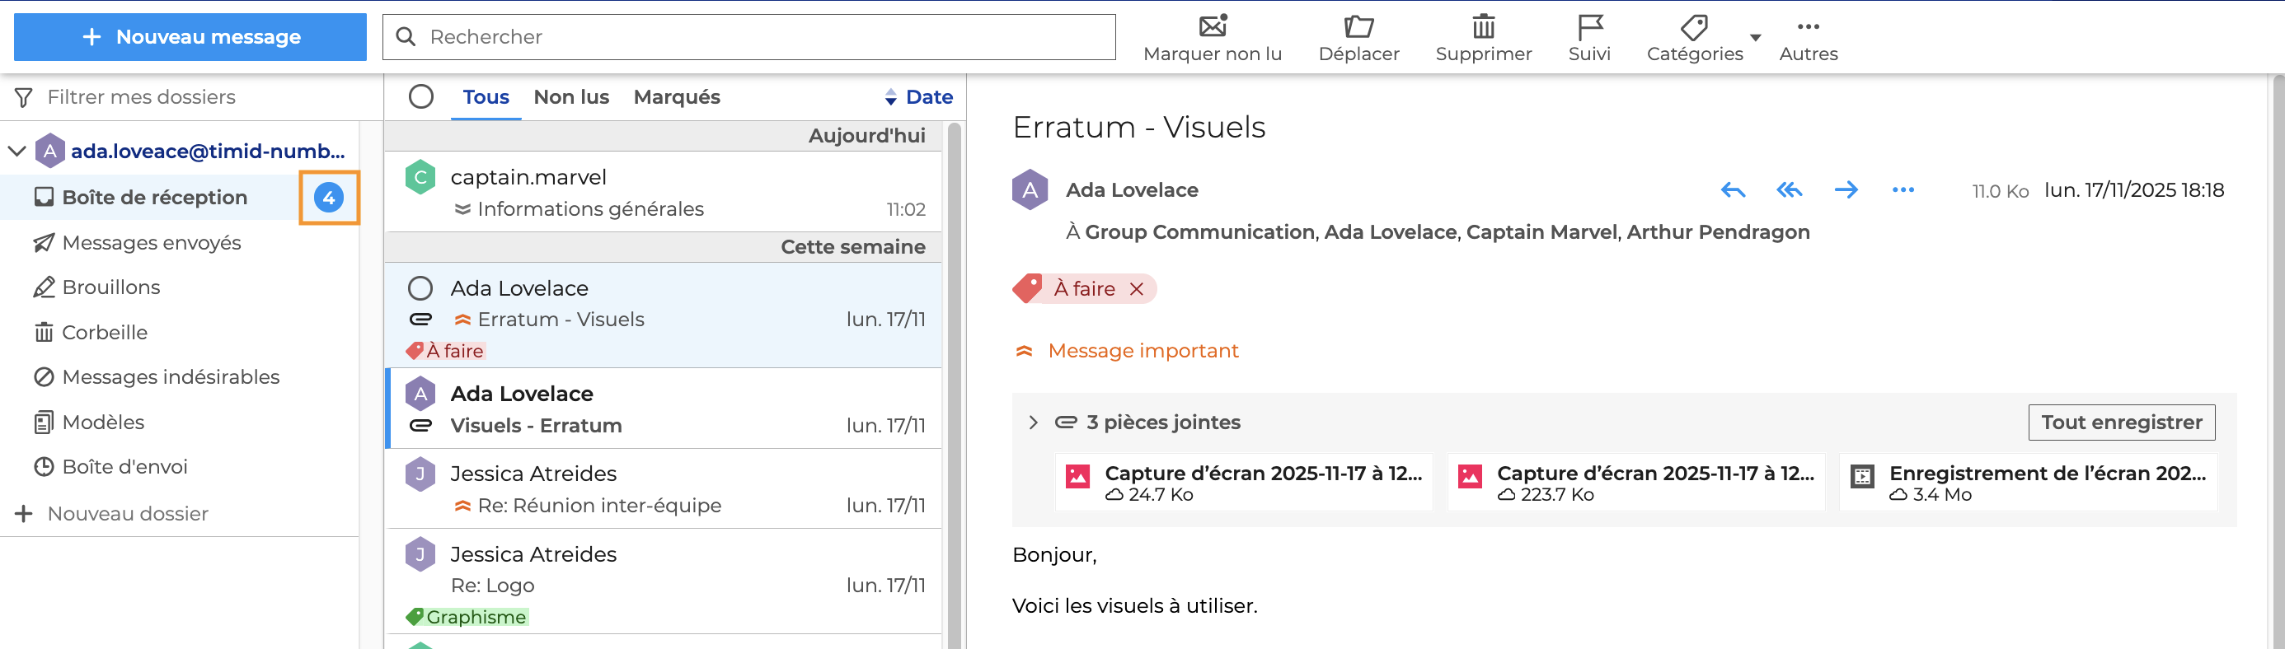Click the Nouveau message button
2285x649 pixels.
(x=190, y=37)
